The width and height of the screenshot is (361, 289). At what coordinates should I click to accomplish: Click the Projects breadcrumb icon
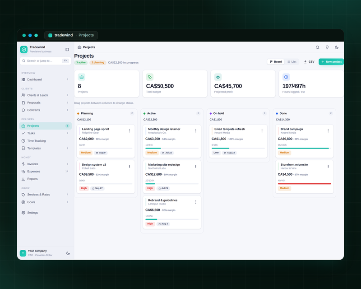point(79,47)
